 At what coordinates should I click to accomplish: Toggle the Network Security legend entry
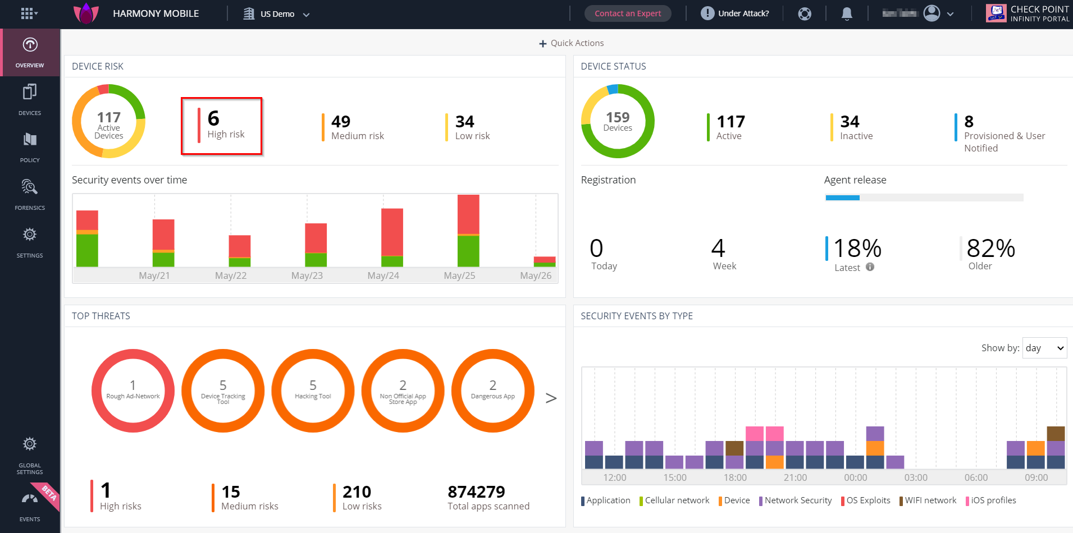(x=795, y=500)
